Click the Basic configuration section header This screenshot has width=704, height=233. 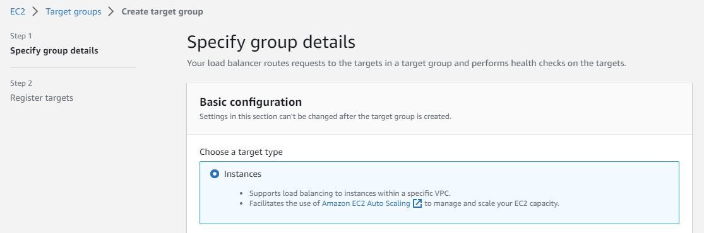click(x=251, y=102)
